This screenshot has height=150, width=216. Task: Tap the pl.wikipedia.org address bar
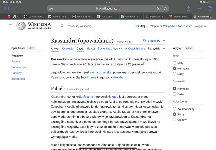click(108, 8)
